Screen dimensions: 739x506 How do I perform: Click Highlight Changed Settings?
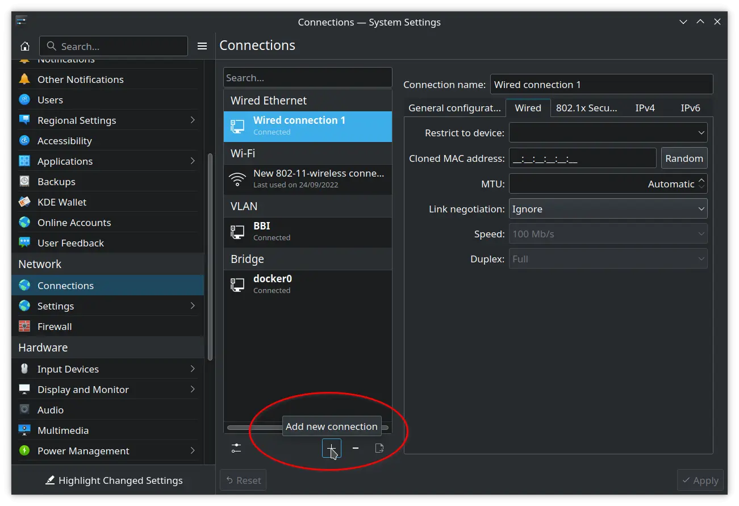[x=114, y=480]
